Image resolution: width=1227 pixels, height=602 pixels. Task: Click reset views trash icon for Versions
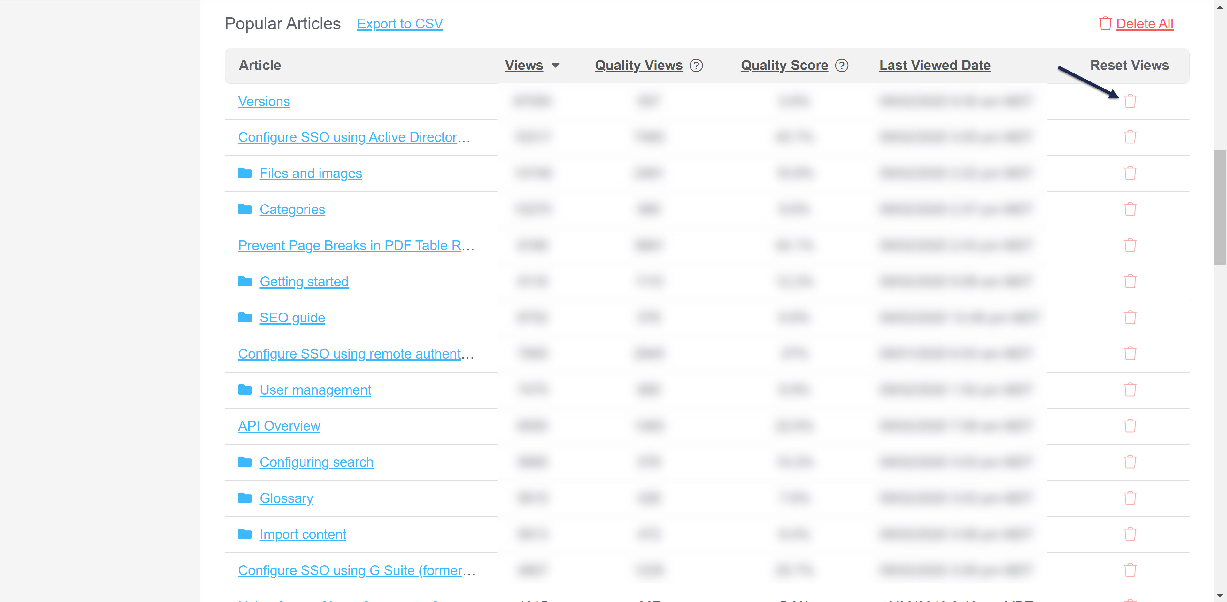[x=1130, y=101]
